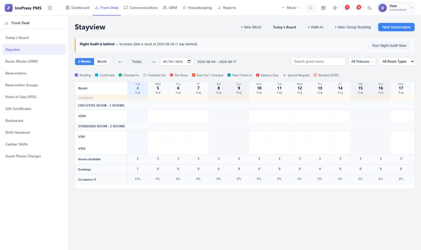Open the More menu in the top navigation
Image resolution: width=421 pixels, height=250 pixels.
[x=291, y=8]
